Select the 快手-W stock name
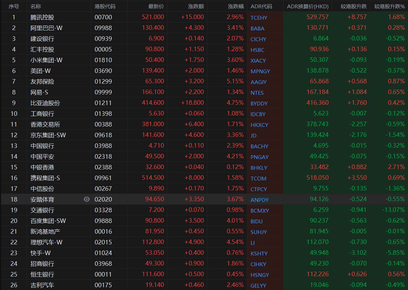The image size is (408, 290). coord(40,253)
